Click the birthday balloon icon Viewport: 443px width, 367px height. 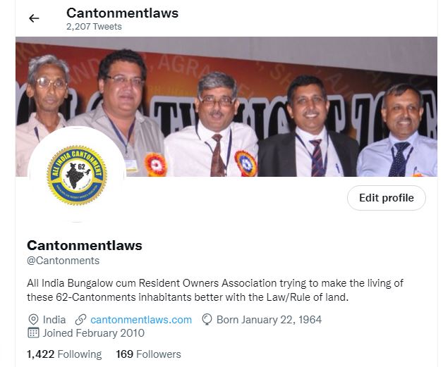click(207, 320)
